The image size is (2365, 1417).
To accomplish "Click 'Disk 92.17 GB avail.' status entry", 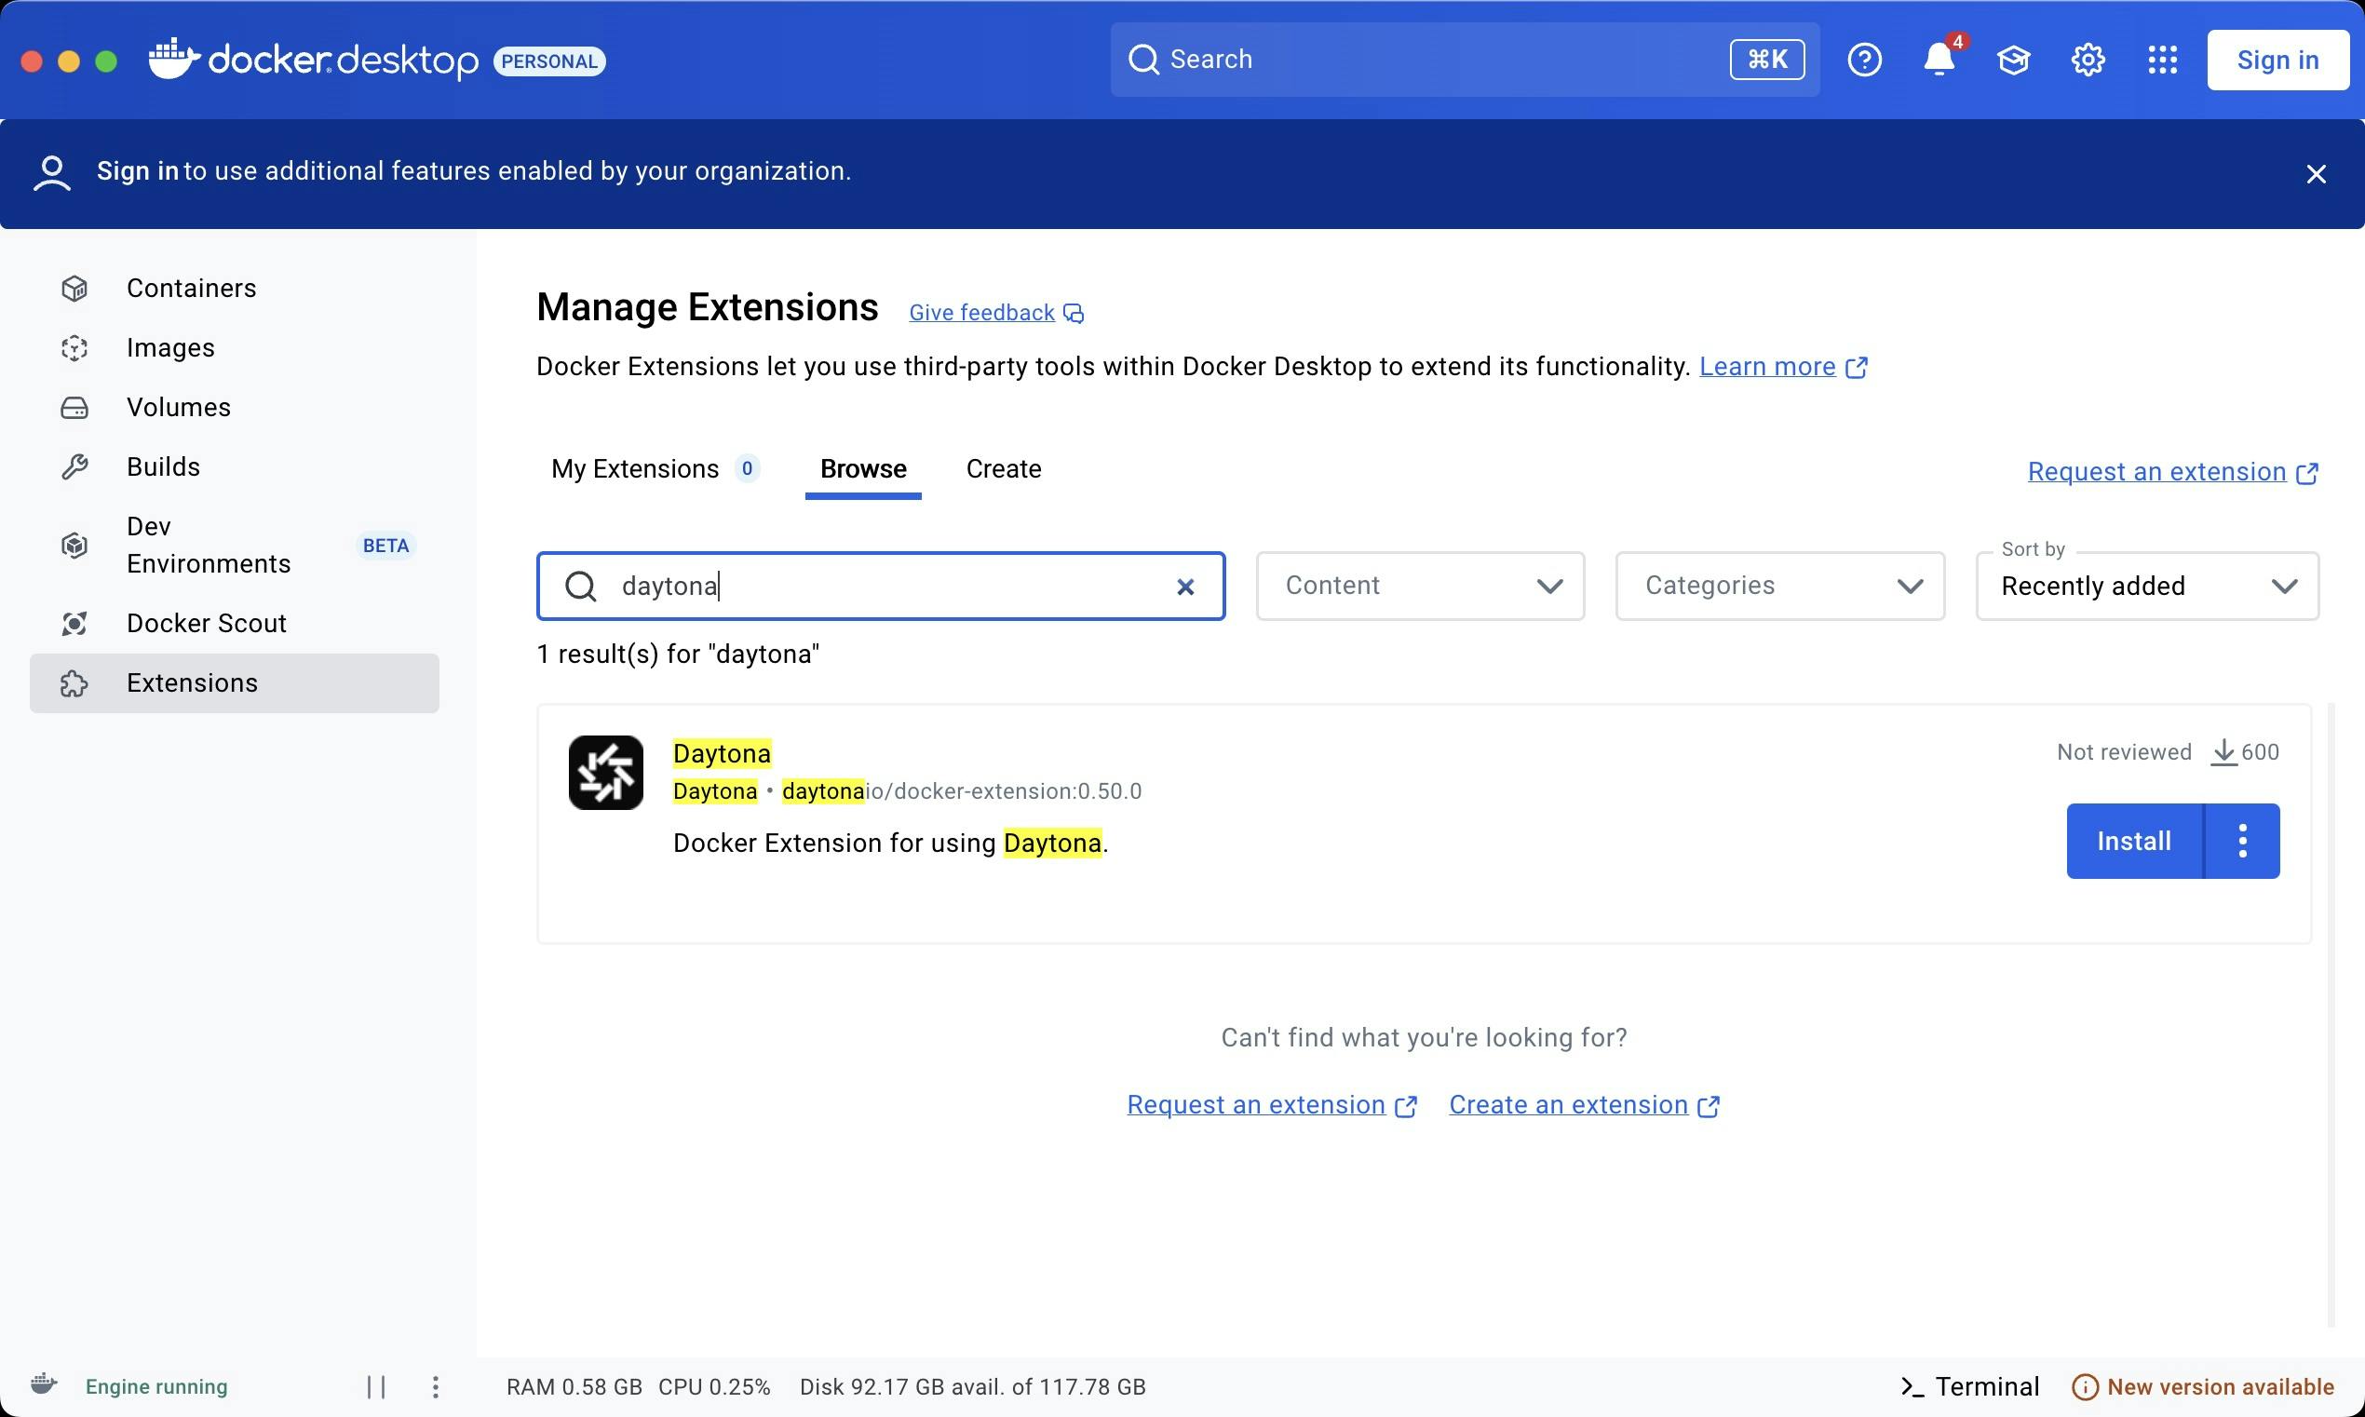I will [x=972, y=1386].
